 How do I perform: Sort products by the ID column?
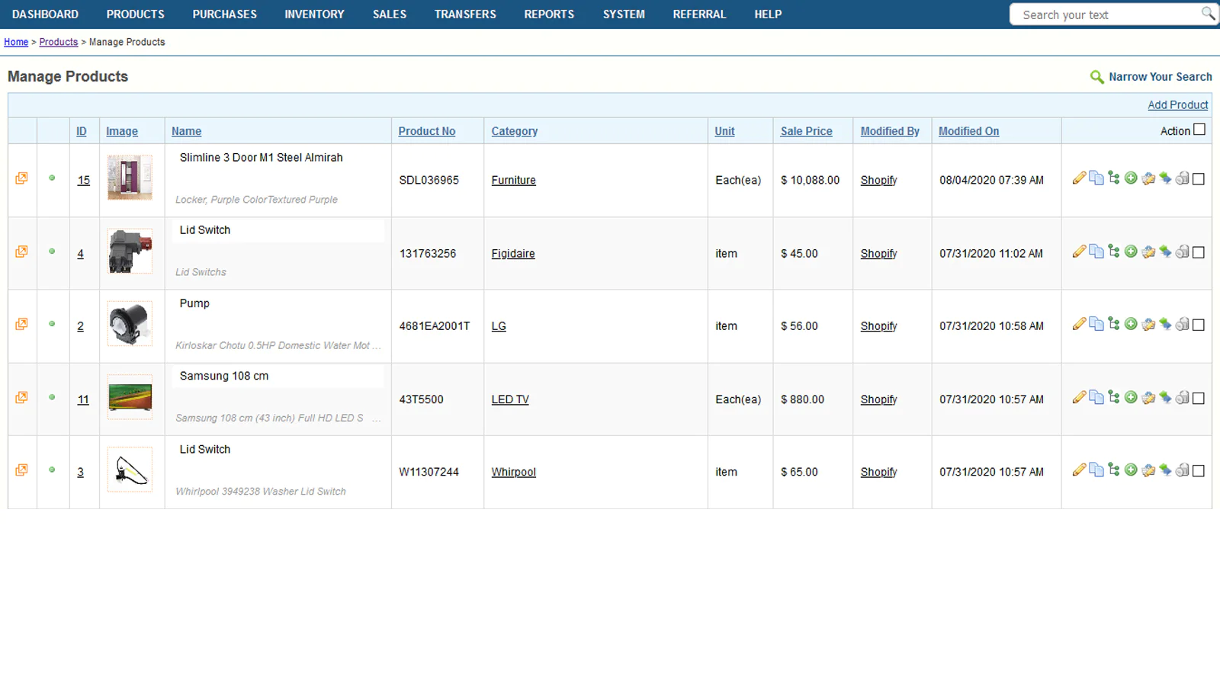click(81, 131)
